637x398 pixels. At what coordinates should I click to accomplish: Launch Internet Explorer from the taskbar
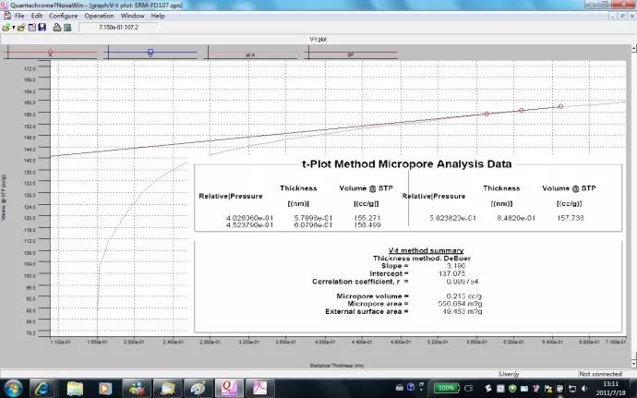(x=42, y=388)
